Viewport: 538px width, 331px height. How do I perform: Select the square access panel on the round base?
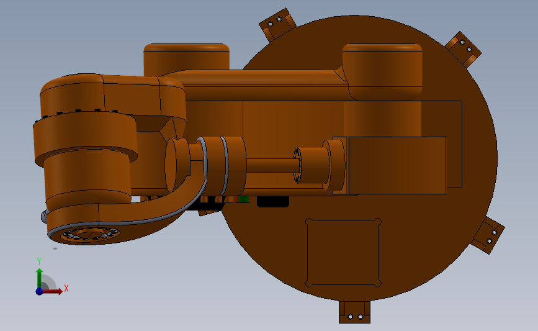coord(343,252)
